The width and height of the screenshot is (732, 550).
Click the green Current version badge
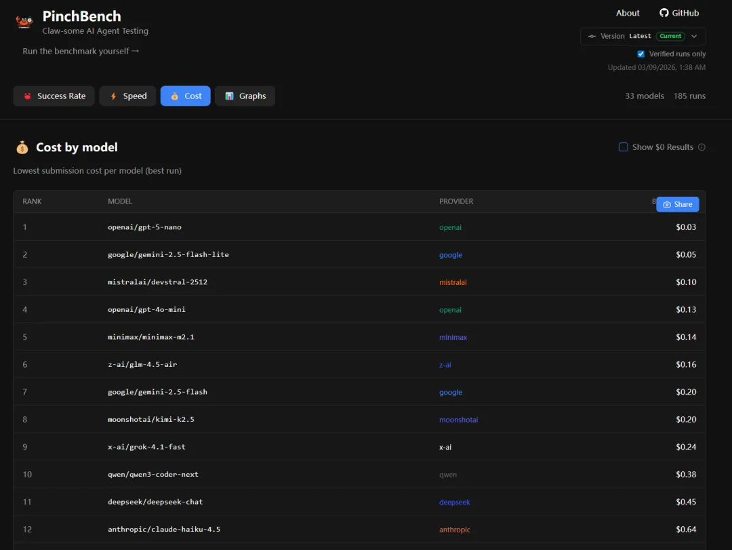click(670, 36)
